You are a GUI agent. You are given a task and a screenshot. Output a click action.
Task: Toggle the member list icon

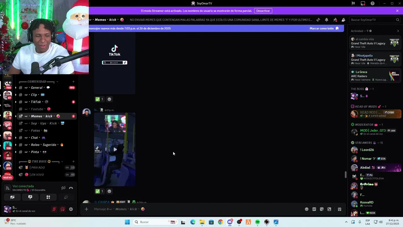tap(343, 20)
